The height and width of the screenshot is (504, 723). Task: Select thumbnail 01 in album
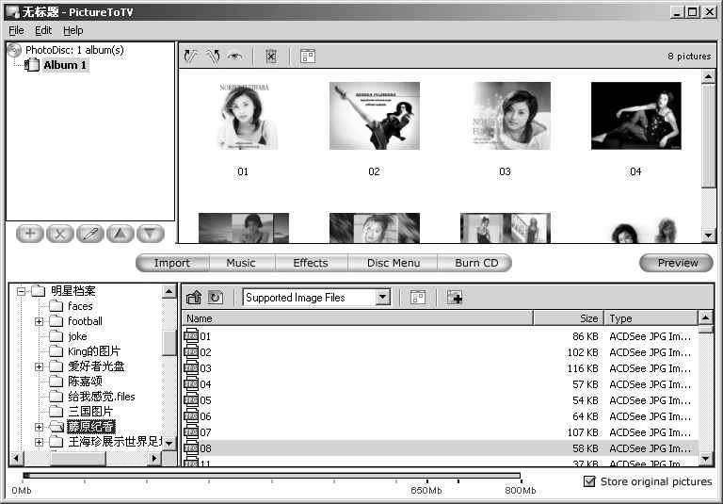244,116
